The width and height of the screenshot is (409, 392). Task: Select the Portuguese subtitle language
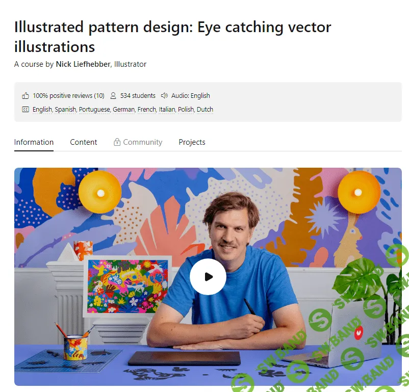pos(94,110)
